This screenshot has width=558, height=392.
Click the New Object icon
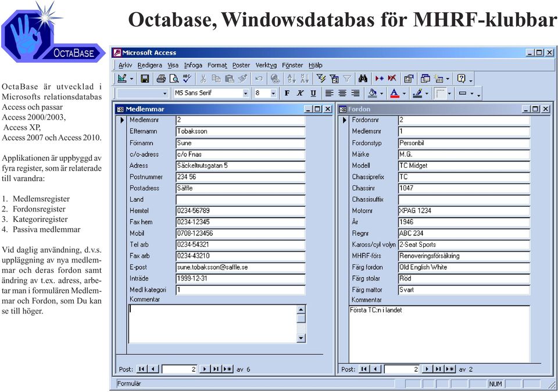(439, 78)
